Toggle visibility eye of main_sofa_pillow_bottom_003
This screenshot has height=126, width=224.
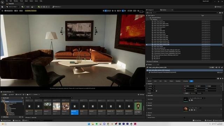pyautogui.click(x=147, y=45)
